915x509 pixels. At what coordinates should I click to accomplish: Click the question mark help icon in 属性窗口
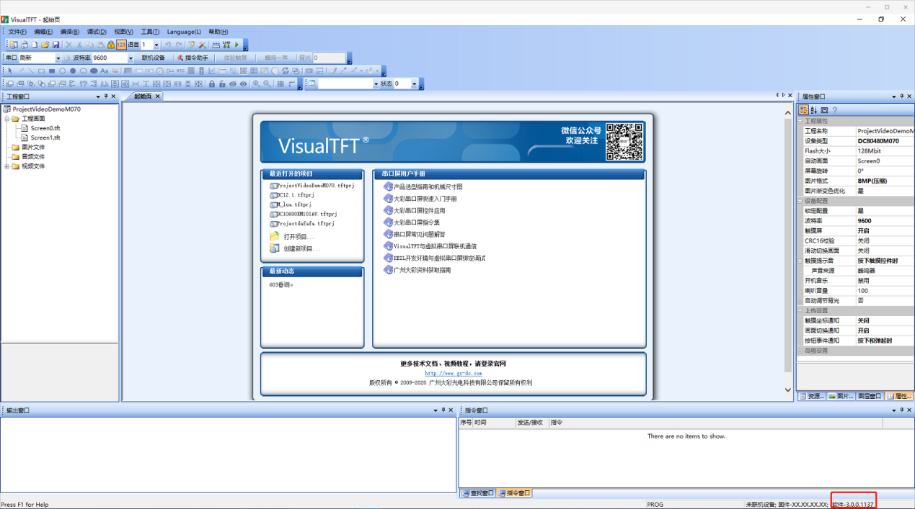(834, 110)
